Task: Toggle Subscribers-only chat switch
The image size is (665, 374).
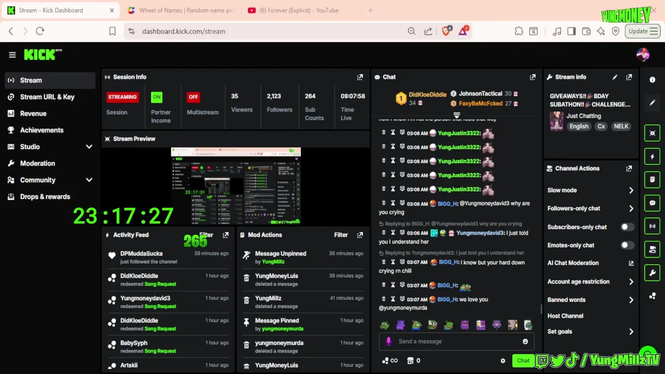Action: click(x=628, y=227)
